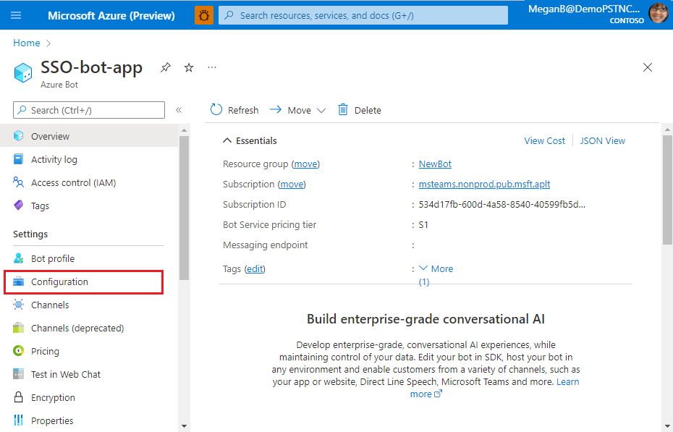673x432 pixels.
Task: Click the Move arrow icon
Action: coord(276,110)
